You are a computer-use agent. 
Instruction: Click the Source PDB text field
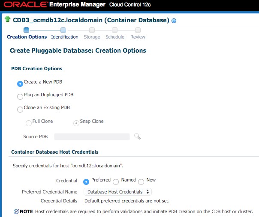(x=92, y=137)
